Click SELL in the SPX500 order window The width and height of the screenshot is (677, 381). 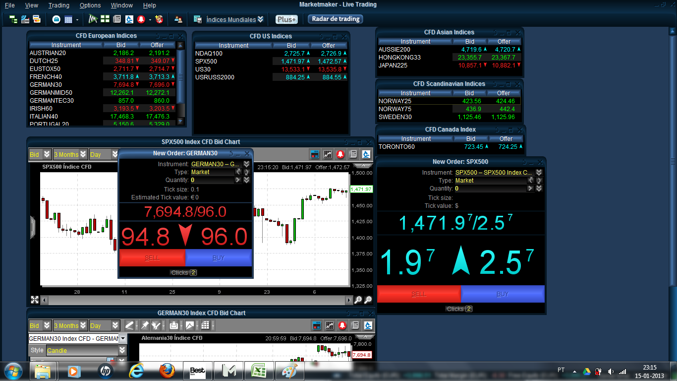click(x=419, y=294)
